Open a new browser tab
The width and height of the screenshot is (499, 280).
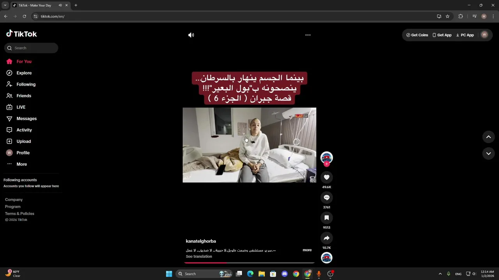[76, 5]
